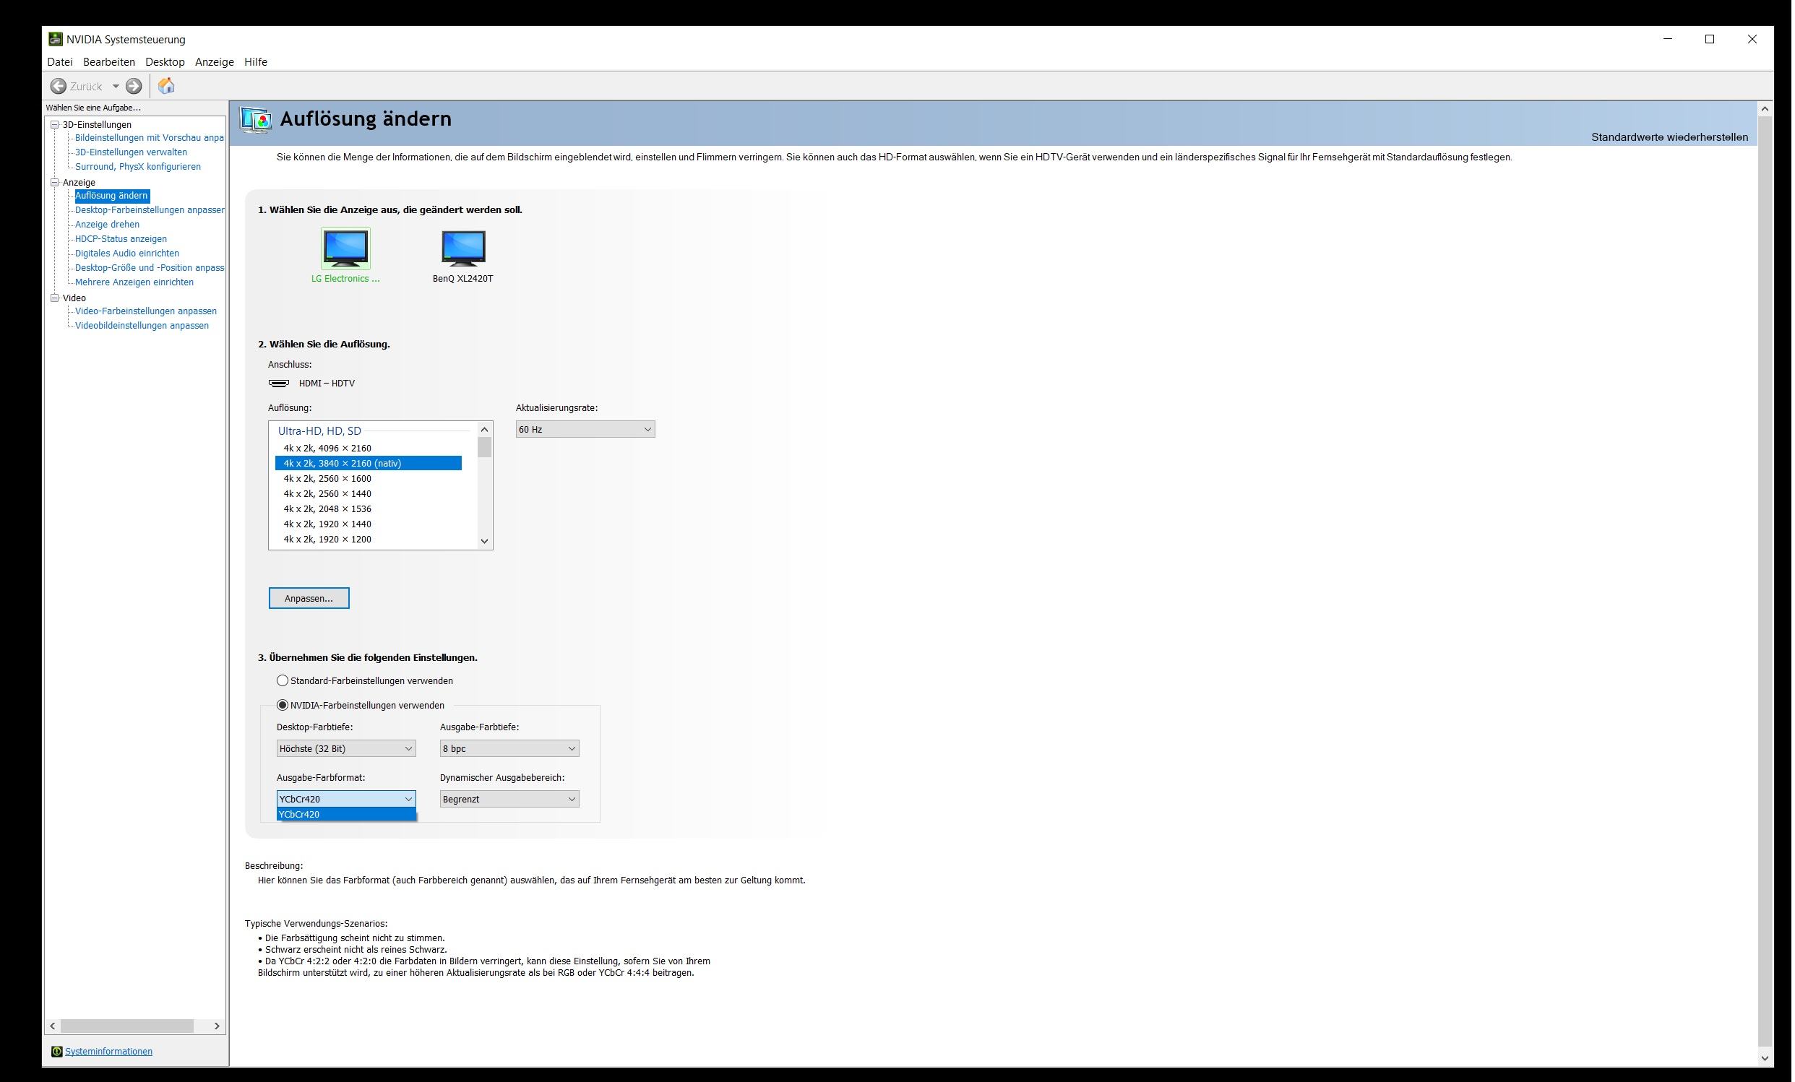Click the HDMI connector icon
This screenshot has width=1795, height=1082.
click(x=279, y=383)
